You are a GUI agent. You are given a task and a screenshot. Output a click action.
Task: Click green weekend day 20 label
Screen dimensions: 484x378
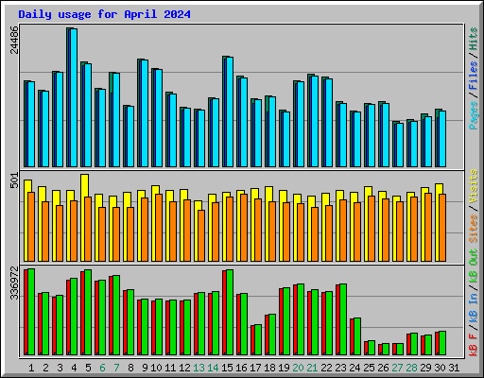[x=298, y=368]
